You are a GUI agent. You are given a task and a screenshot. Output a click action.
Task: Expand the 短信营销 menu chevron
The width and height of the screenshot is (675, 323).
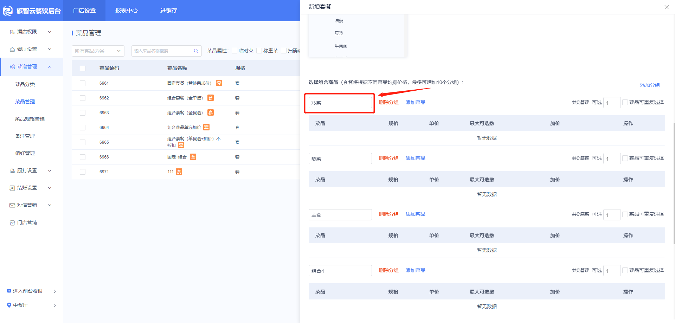tap(50, 205)
